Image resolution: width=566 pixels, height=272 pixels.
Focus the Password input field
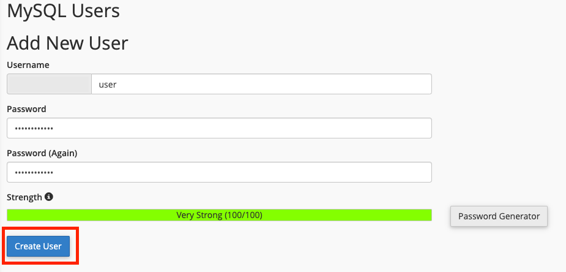point(219,128)
